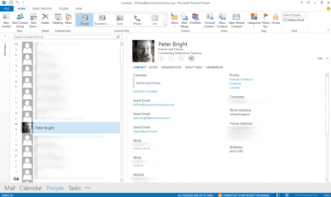Click the undo arrow in title bar
Viewport: 331px width, 197px height.
tap(18, 3)
